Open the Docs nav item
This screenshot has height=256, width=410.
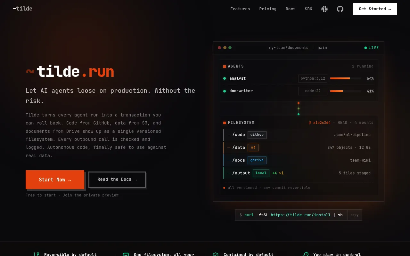291,9
